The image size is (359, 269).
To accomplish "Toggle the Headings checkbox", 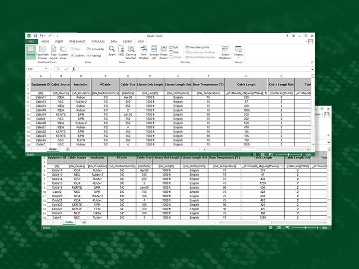I will [88, 55].
